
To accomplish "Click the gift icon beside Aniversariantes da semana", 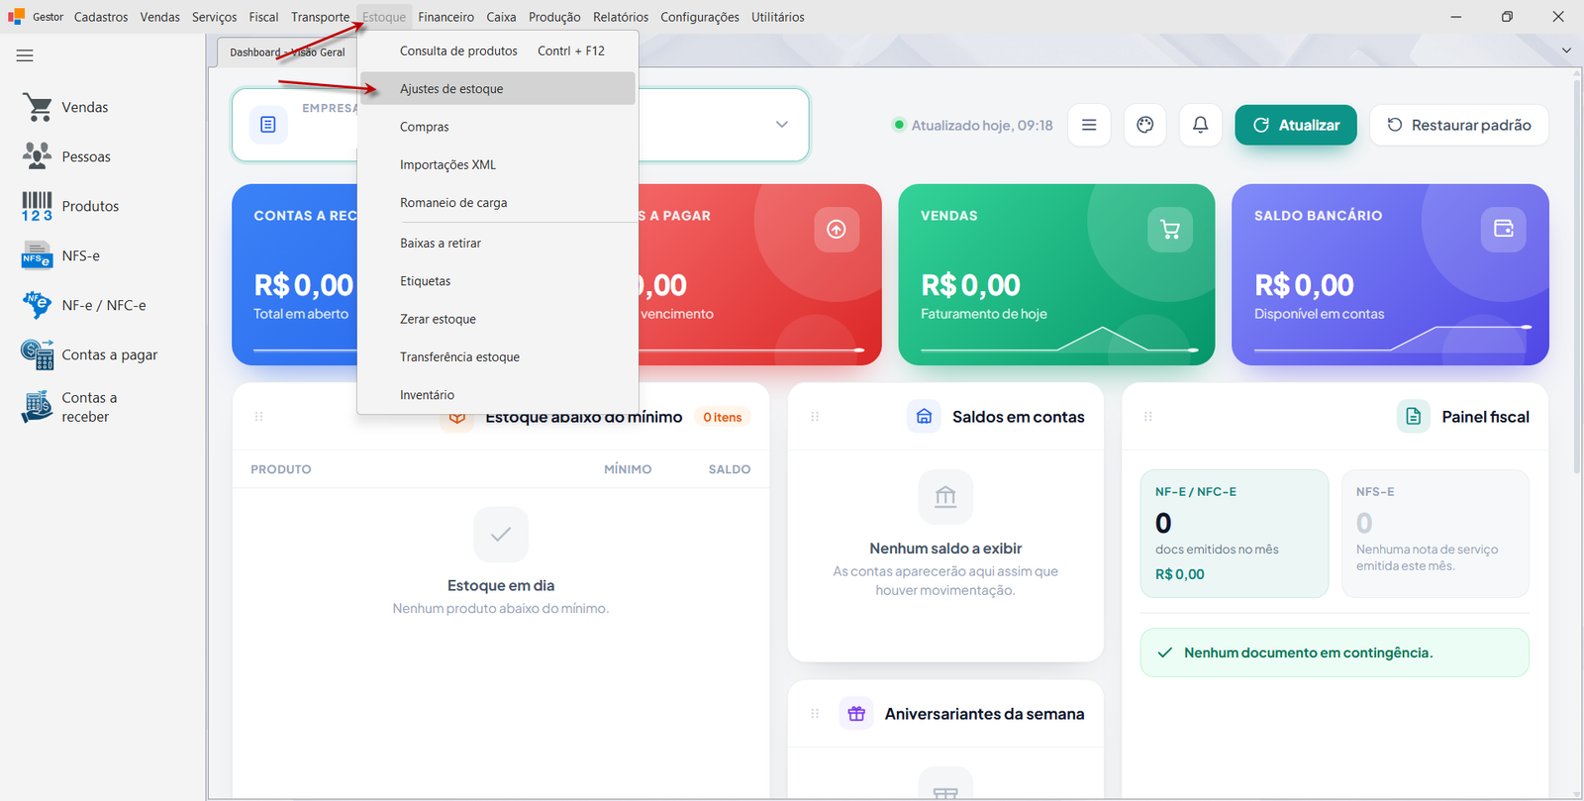I will click(856, 714).
